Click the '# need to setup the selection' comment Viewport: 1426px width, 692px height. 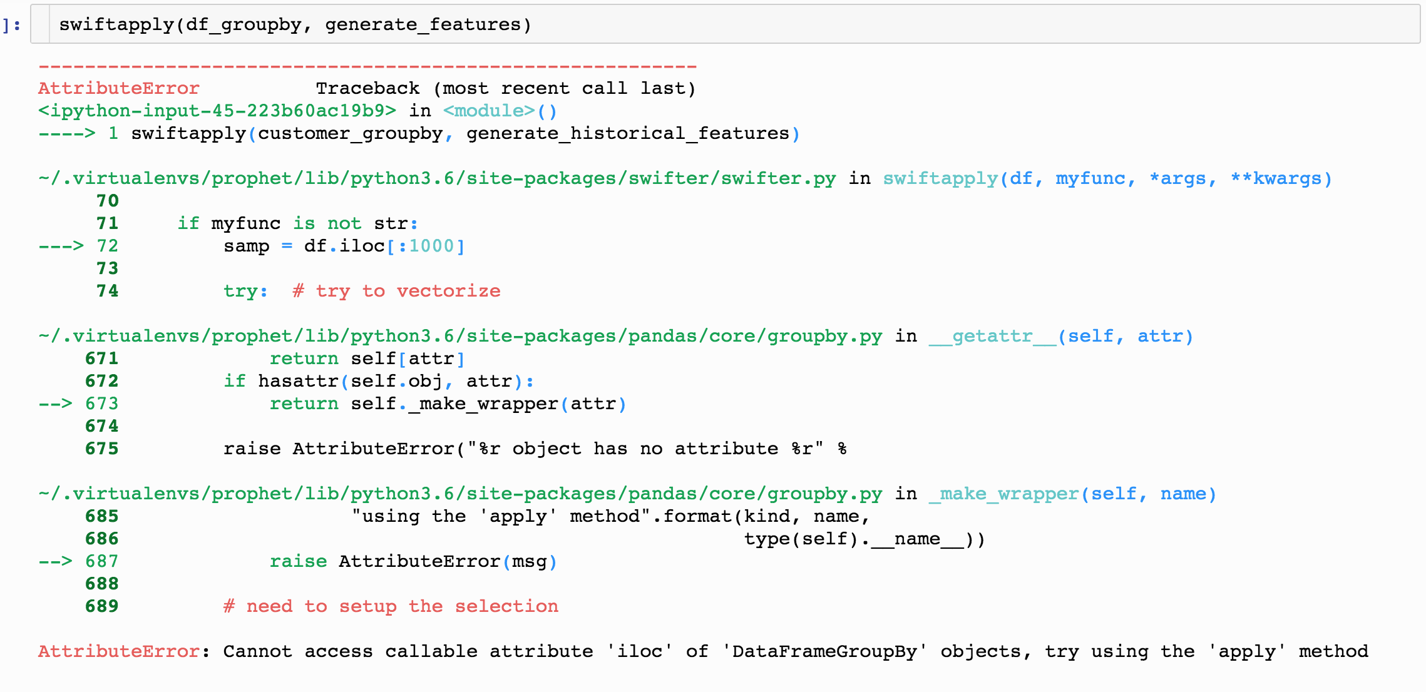point(391,606)
